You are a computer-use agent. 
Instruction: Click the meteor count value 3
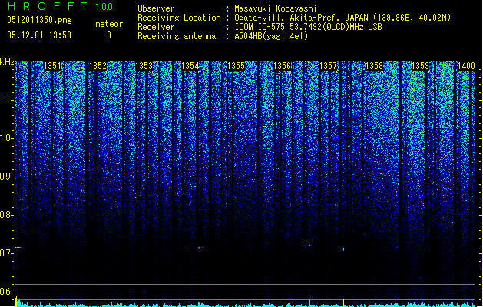pos(109,35)
